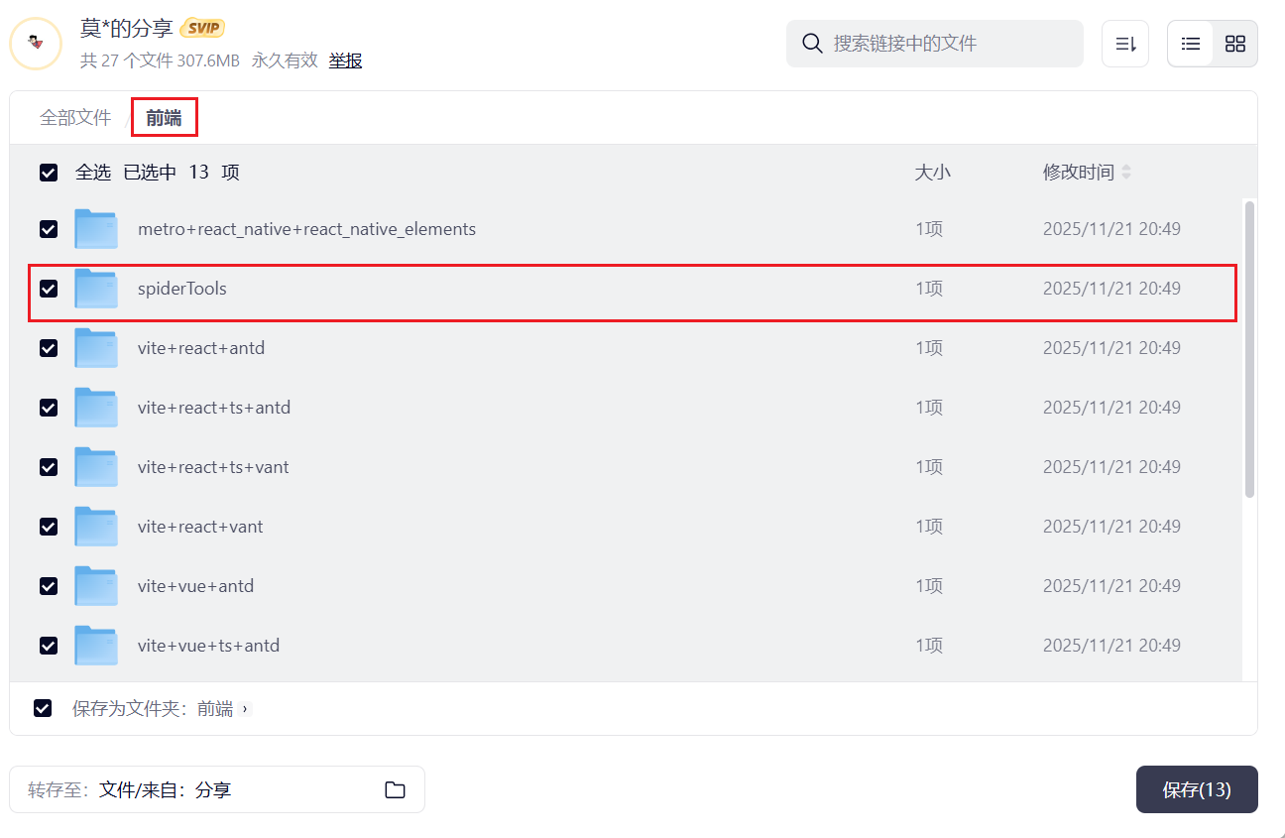Click the 永久有效 validity text
The height and width of the screenshot is (838, 1285).
point(285,60)
